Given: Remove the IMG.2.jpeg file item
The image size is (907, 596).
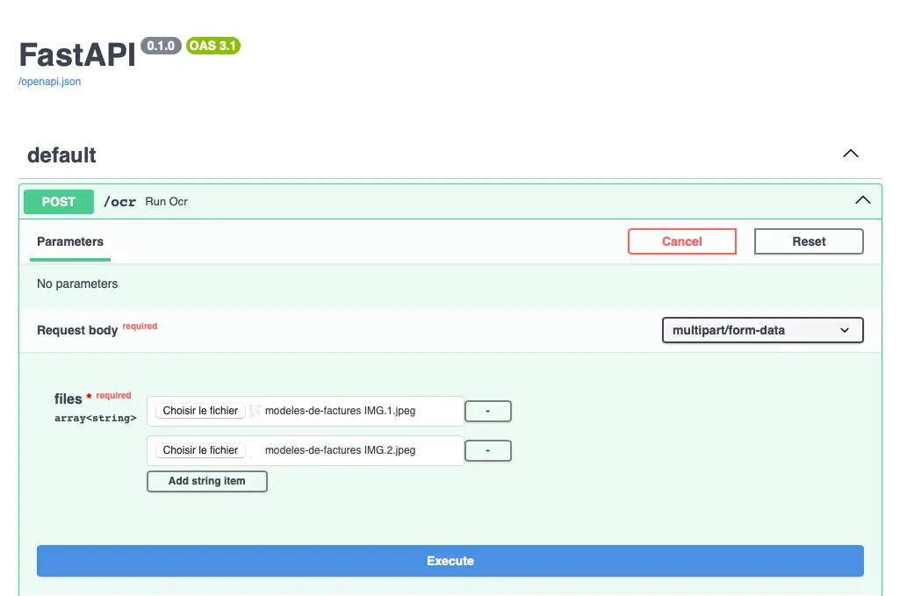Looking at the screenshot, I should [x=487, y=450].
